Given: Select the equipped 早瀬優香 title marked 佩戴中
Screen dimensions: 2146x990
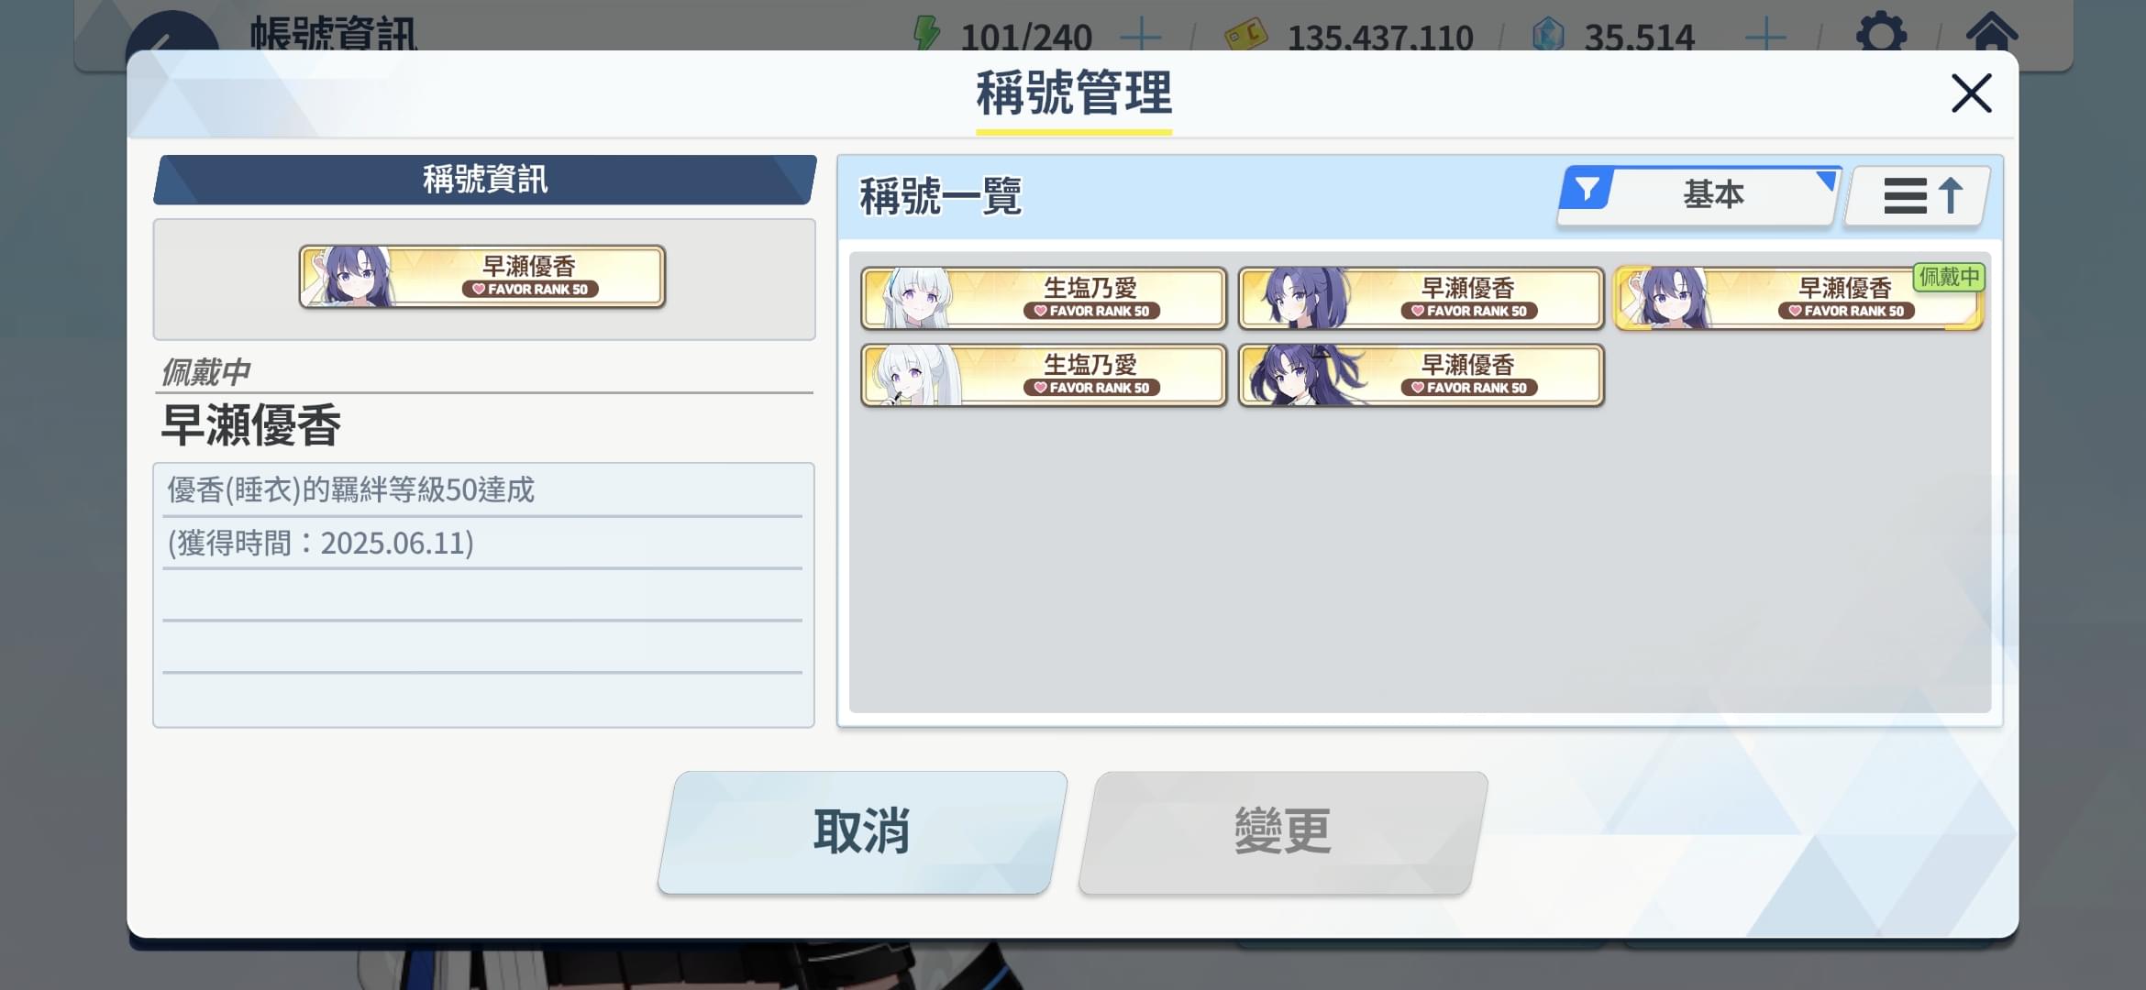Looking at the screenshot, I should click(x=1798, y=298).
